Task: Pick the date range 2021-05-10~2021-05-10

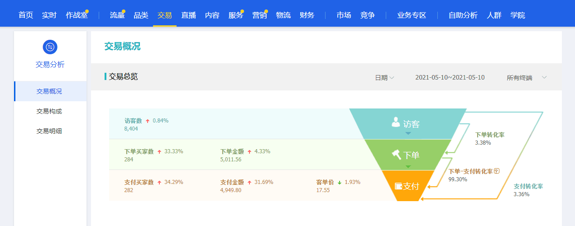Action: point(450,78)
